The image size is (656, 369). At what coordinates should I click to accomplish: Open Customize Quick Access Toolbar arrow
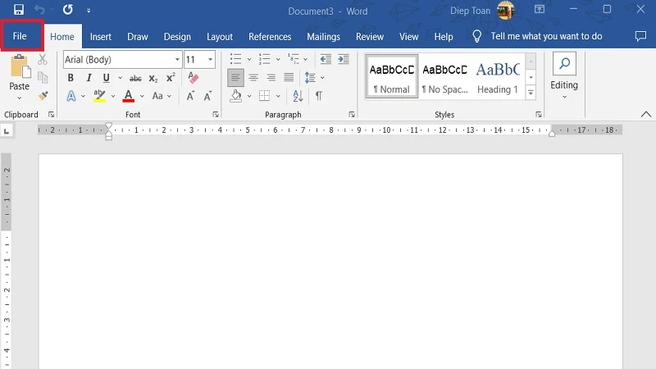pos(89,11)
